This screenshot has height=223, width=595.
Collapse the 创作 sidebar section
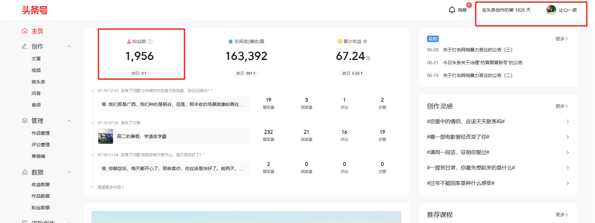click(69, 47)
